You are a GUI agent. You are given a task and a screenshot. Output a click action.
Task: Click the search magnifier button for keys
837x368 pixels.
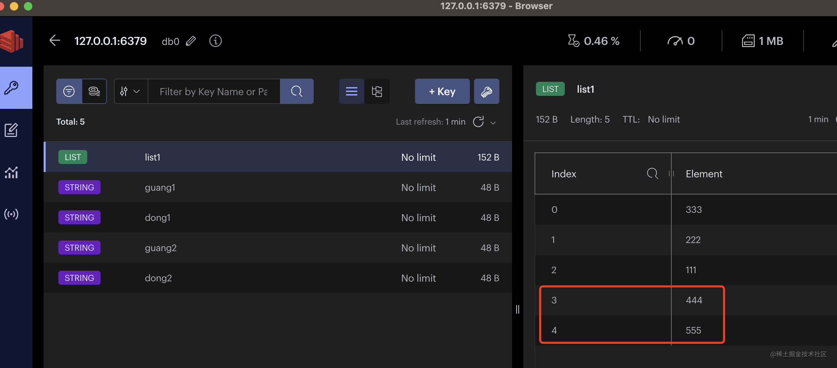[296, 91]
